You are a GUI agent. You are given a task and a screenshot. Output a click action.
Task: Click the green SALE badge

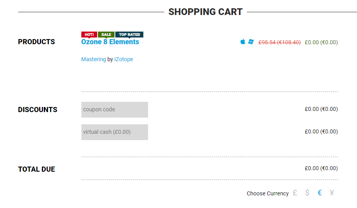tap(106, 35)
